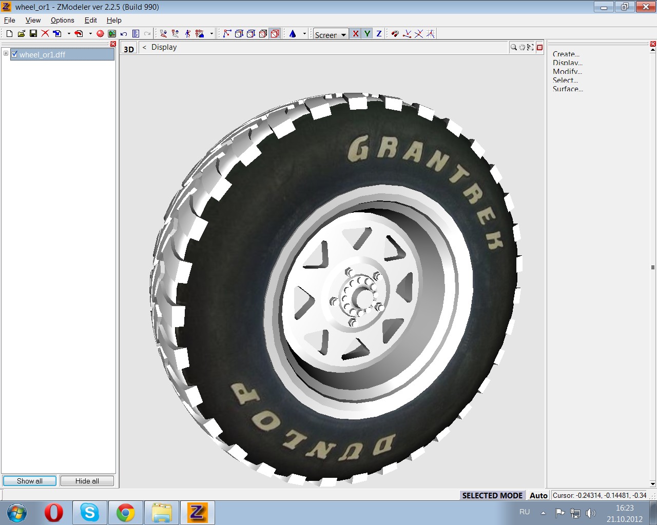Close the object tree panel
The height and width of the screenshot is (525, 657).
click(x=113, y=44)
